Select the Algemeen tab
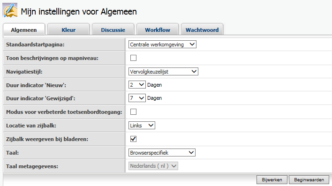This screenshot has width=332, height=186. point(24,30)
